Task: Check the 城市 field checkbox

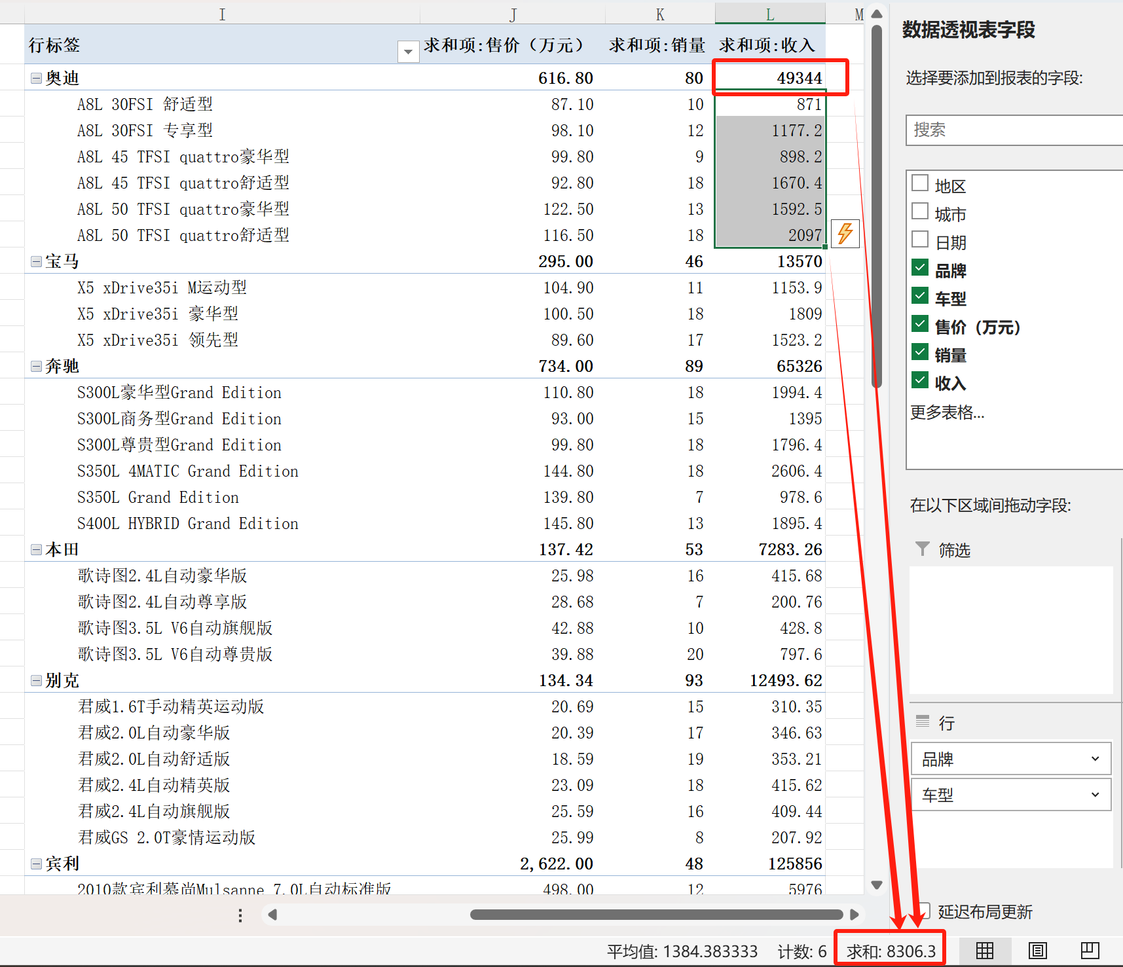Action: tap(920, 211)
